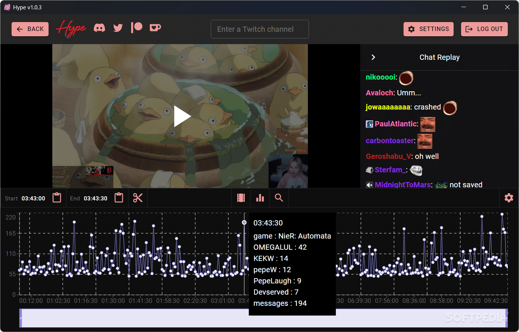Click PaulAtlantic's badge icon
The image size is (519, 332).
[x=370, y=124]
